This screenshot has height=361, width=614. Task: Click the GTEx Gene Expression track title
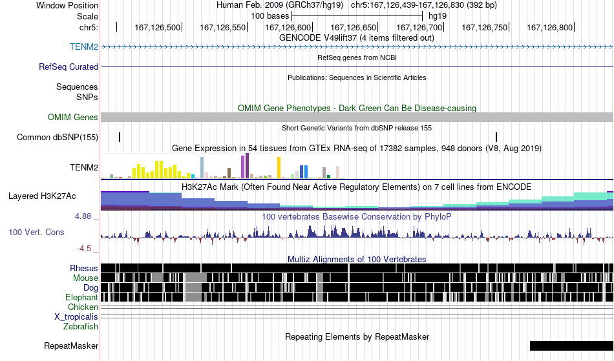point(357,149)
